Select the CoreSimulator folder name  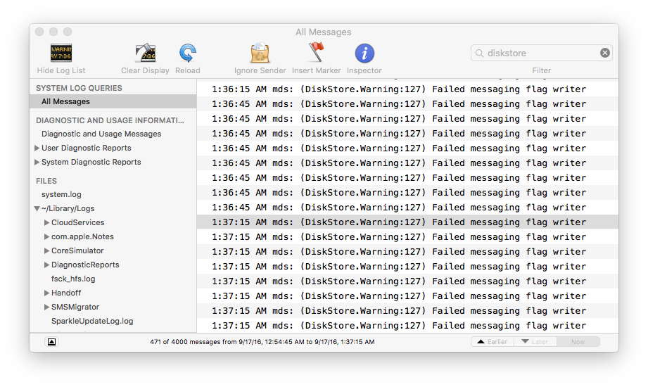pyautogui.click(x=77, y=250)
